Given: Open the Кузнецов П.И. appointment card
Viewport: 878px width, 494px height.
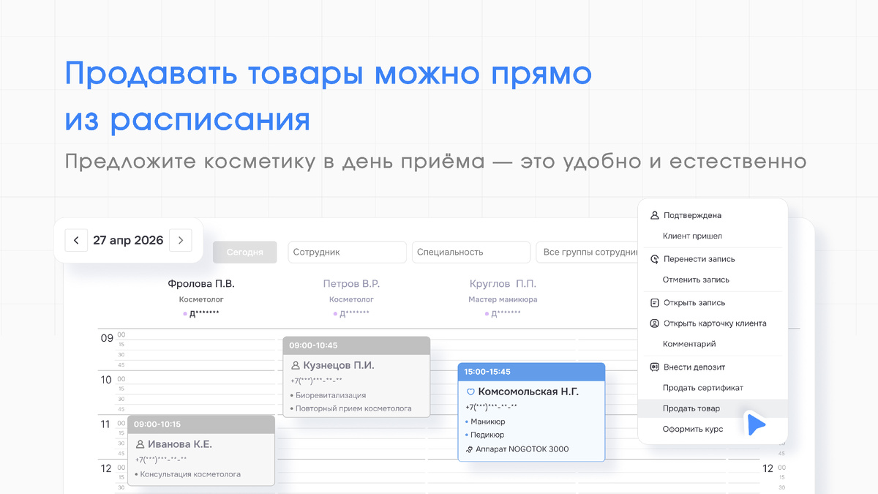Looking at the screenshot, I should click(x=356, y=378).
